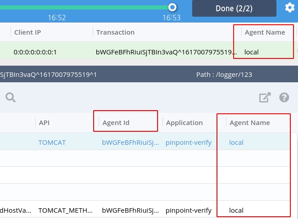Image resolution: width=298 pixels, height=219 pixels.
Task: Click the Done (2/2) button
Action: click(x=234, y=9)
